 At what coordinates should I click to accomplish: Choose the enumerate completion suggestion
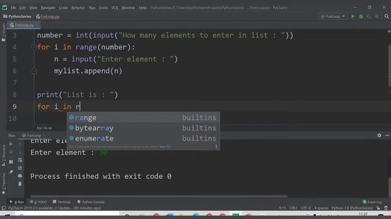pos(143,138)
